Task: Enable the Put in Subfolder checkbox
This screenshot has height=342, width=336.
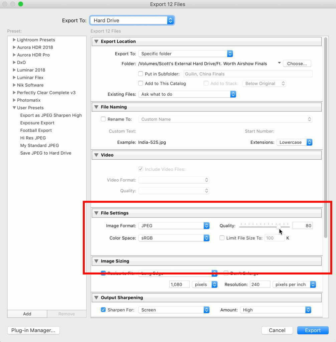Action: (141, 74)
